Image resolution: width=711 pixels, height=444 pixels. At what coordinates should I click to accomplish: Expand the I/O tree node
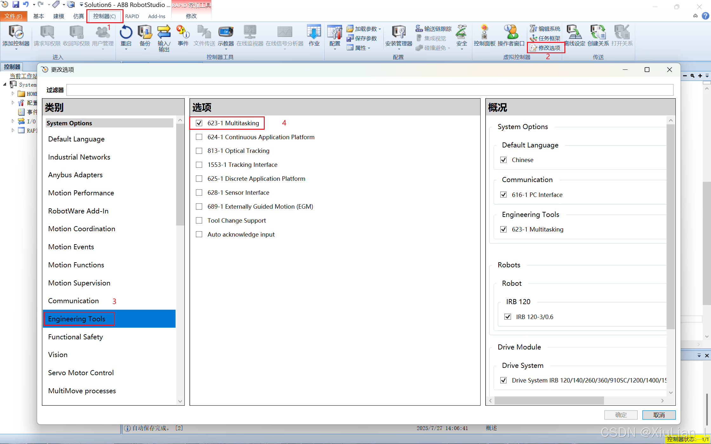13,121
